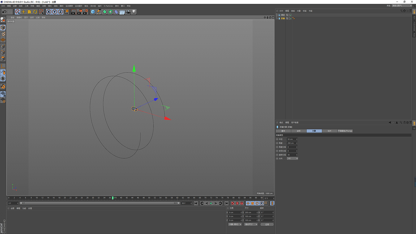Add a light object using bulb icon
Viewport: 416px width, 234px height.
tap(134, 12)
